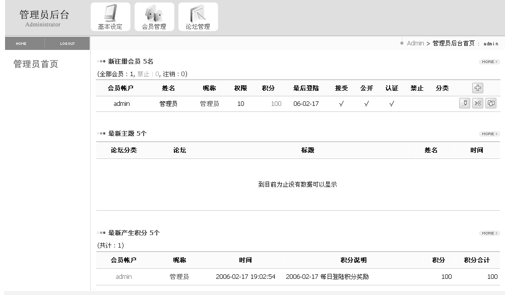Expand MORE for 最新产生积分 section
The width and height of the screenshot is (505, 295).
point(489,233)
